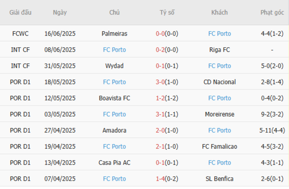The width and height of the screenshot is (289, 189).
Task: Click the 3-0 score against CD Nacional
Action: [x=161, y=82]
